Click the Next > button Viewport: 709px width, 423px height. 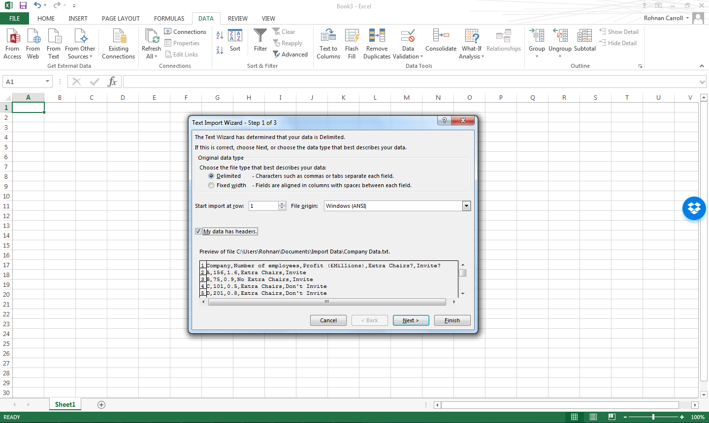pos(411,320)
